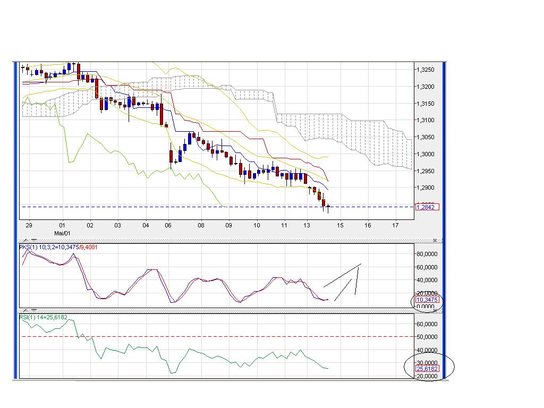Click the date label 03 on time axis

coord(117,225)
